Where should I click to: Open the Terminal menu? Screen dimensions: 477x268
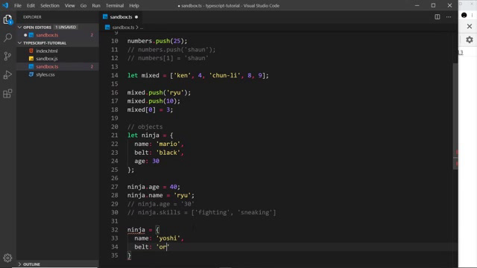point(115,5)
